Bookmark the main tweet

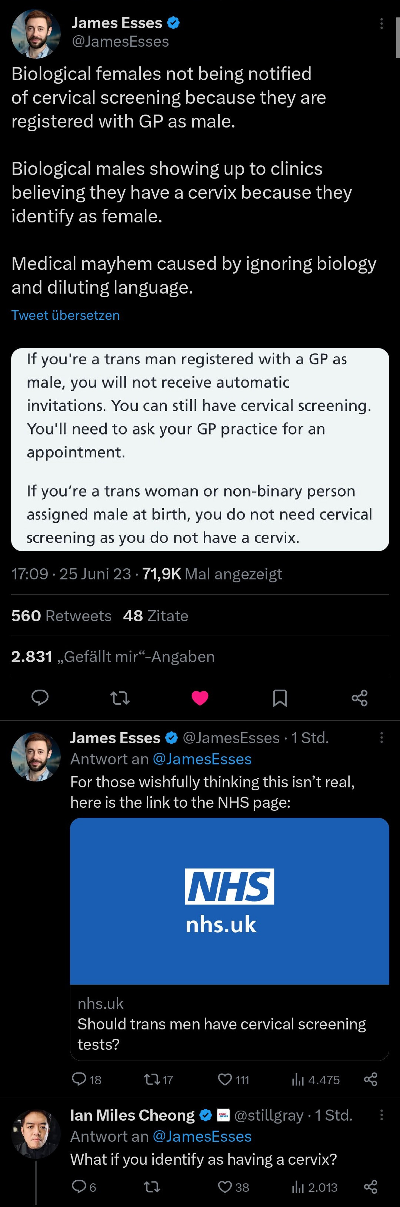280,698
